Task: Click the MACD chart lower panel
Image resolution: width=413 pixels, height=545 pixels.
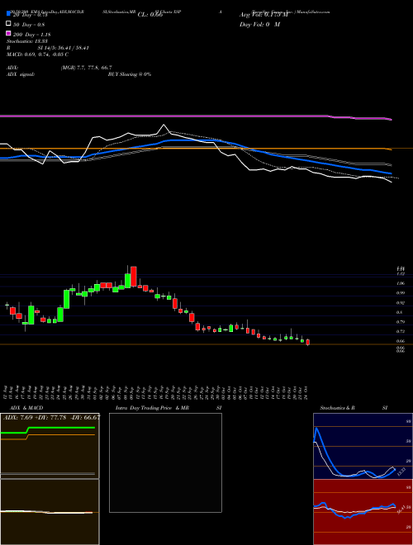Action: point(50,512)
